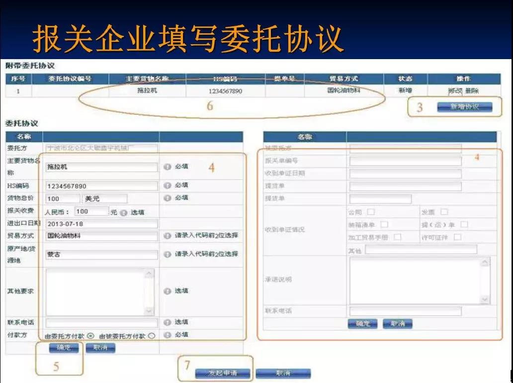This screenshot has height=383, width=513.
Task: Open 原产地 field showing 蒙古
Action: point(101,254)
